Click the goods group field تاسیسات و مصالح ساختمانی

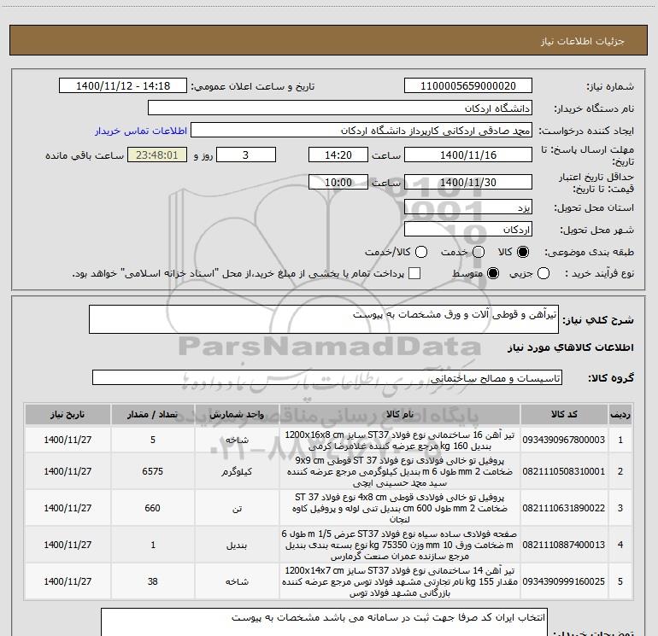pyautogui.click(x=327, y=377)
